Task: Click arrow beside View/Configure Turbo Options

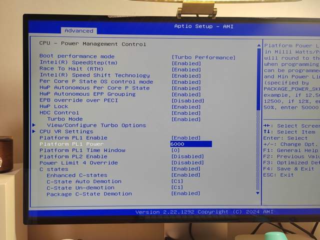Action: [x=34, y=125]
